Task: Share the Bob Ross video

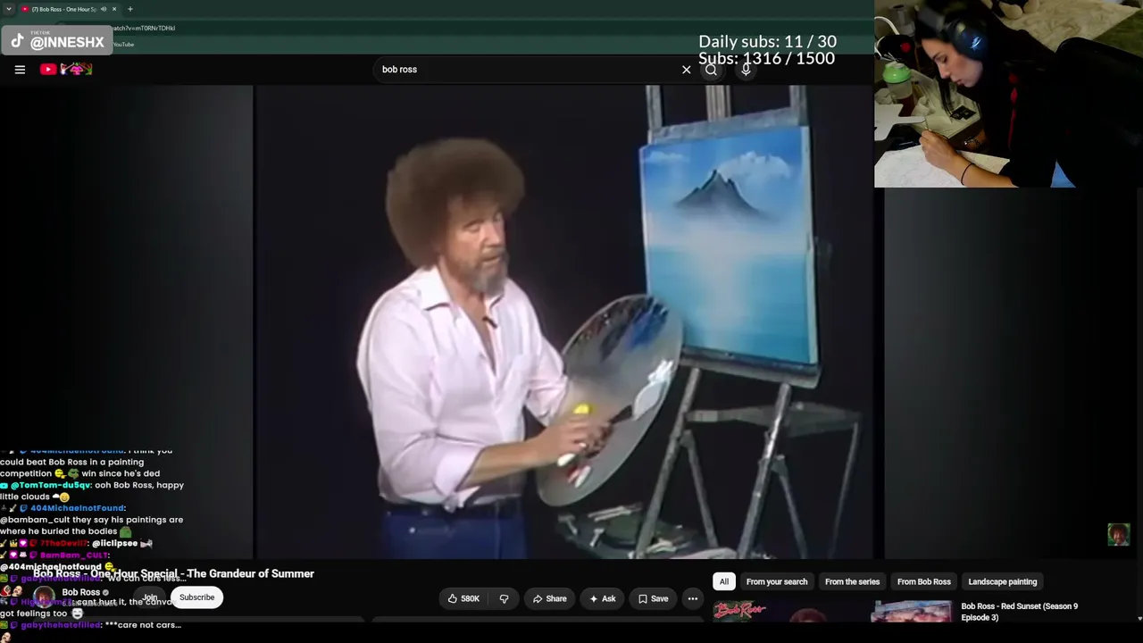Action: click(548, 599)
